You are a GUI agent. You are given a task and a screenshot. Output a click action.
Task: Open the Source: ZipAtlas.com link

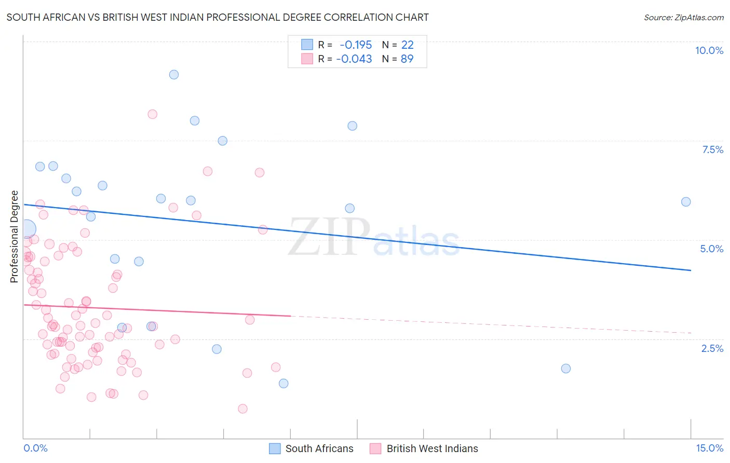pos(684,17)
